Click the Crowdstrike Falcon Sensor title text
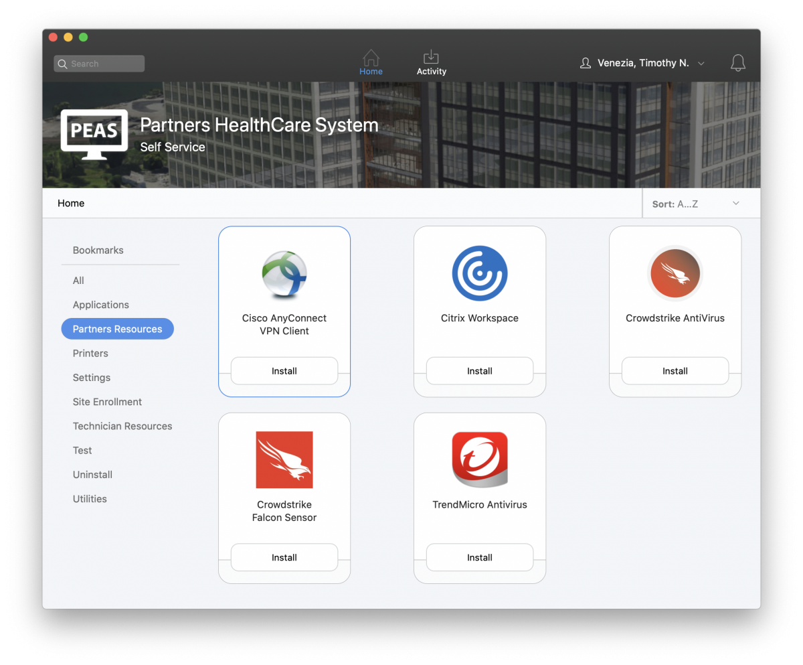Image resolution: width=803 pixels, height=665 pixels. [284, 511]
